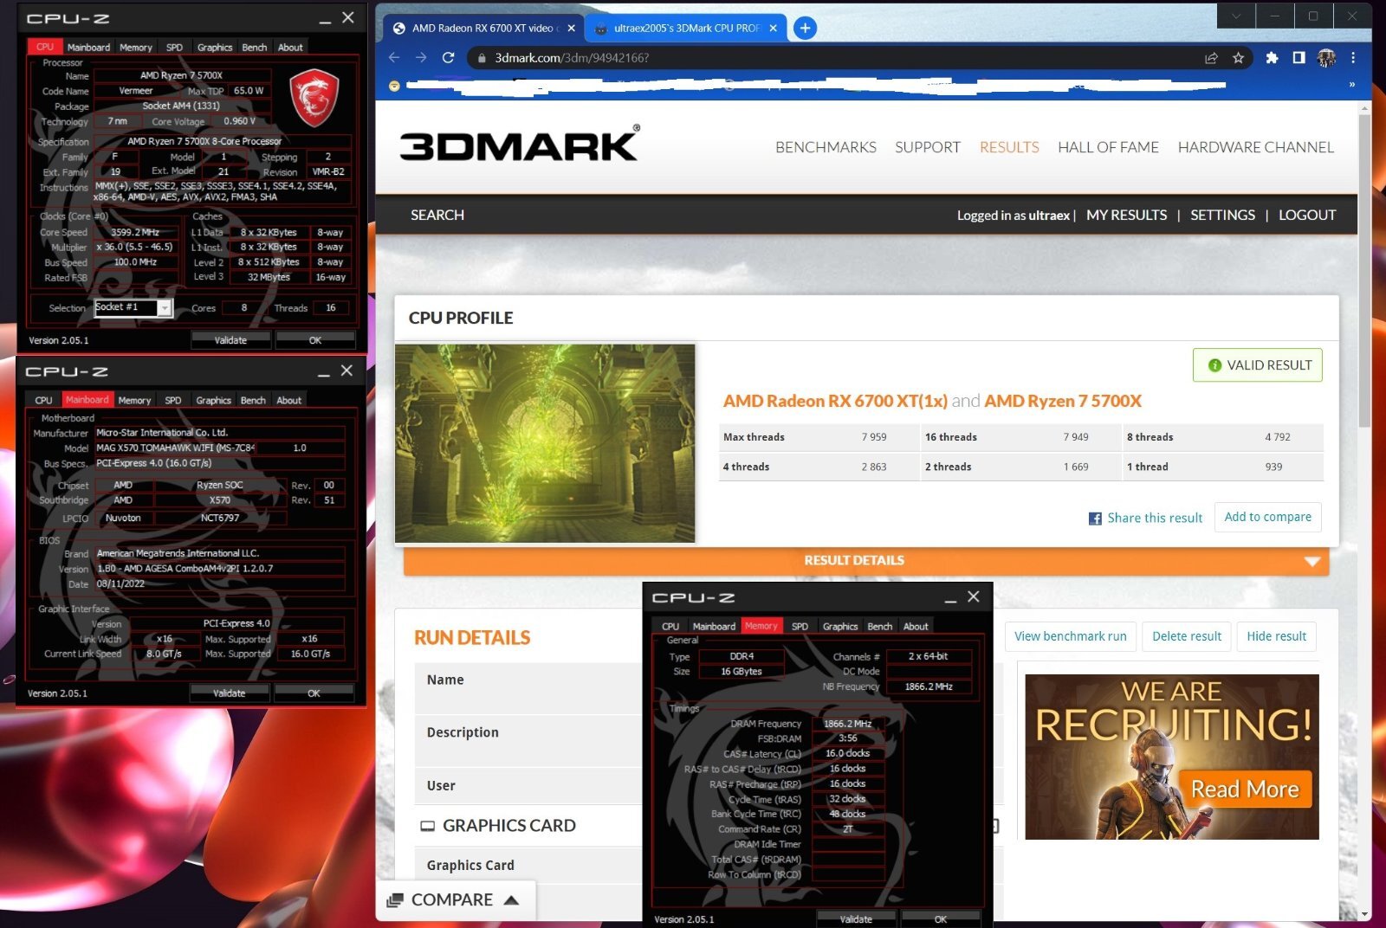Image resolution: width=1386 pixels, height=928 pixels.
Task: Open the tab search dropdown in Chrome
Action: click(1236, 16)
